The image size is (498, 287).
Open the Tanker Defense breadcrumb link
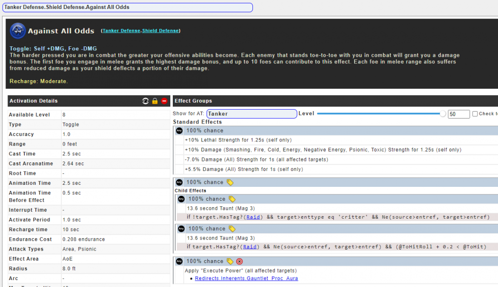(121, 31)
